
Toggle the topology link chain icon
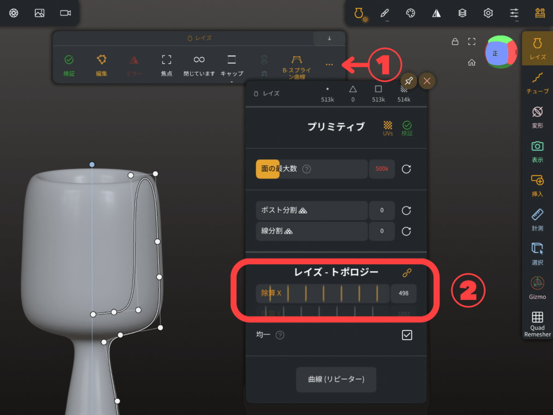pos(406,273)
